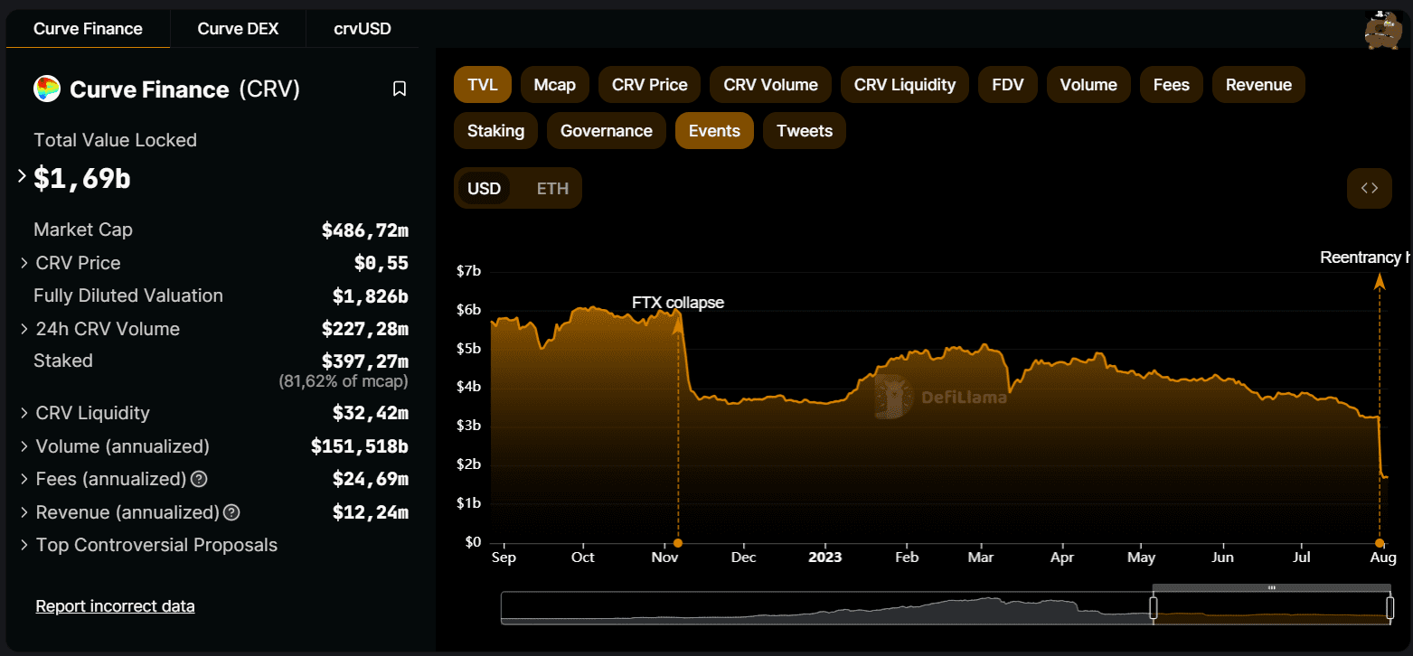
Task: Click the $24,69m fees value
Action: point(371,479)
